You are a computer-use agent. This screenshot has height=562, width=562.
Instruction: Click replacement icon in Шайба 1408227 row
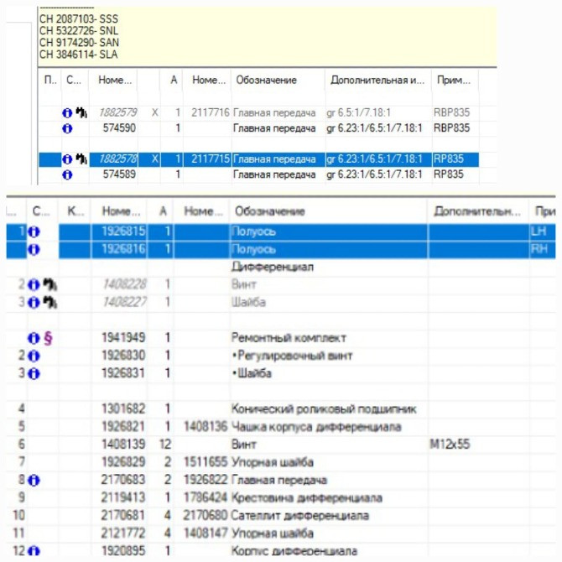[48, 302]
